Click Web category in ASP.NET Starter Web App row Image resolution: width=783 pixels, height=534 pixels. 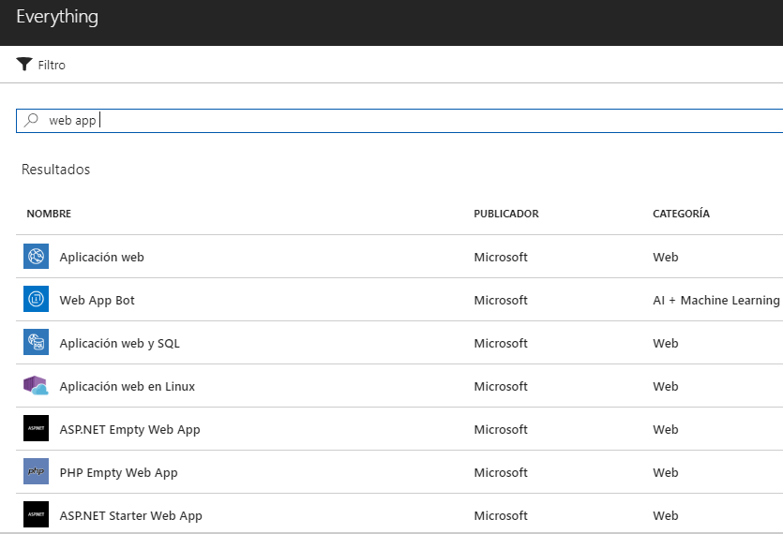pos(665,515)
